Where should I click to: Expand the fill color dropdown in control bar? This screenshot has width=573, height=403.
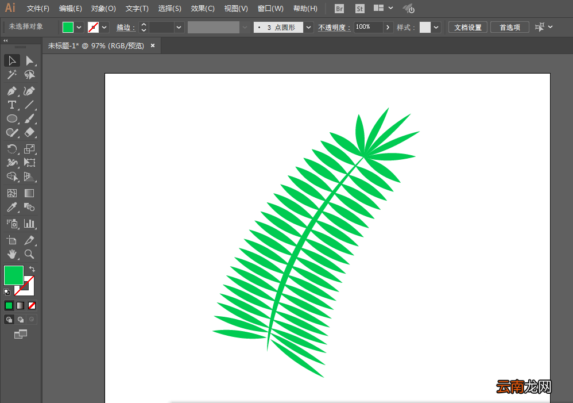(79, 27)
